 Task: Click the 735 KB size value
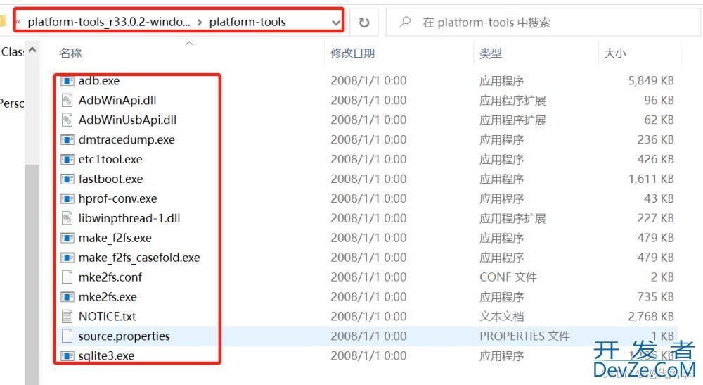click(655, 297)
